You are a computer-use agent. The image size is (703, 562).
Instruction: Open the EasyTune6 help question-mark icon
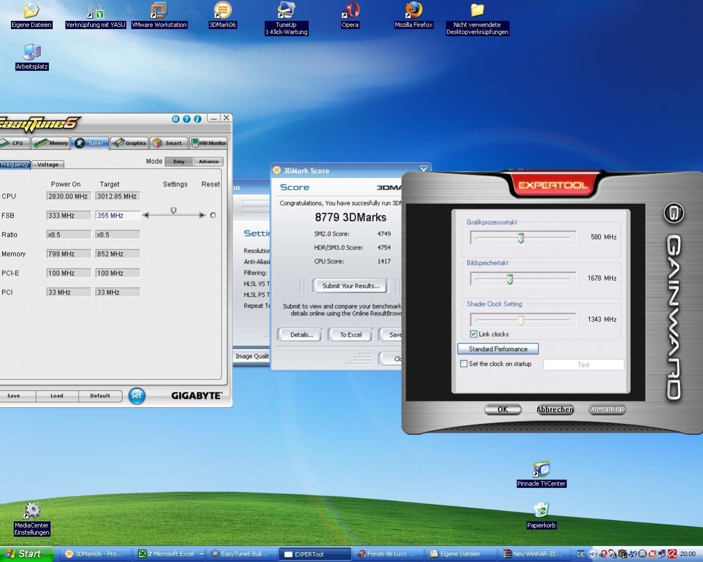point(186,119)
